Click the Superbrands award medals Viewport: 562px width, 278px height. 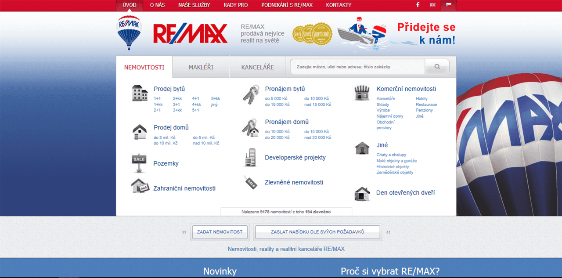(x=312, y=34)
